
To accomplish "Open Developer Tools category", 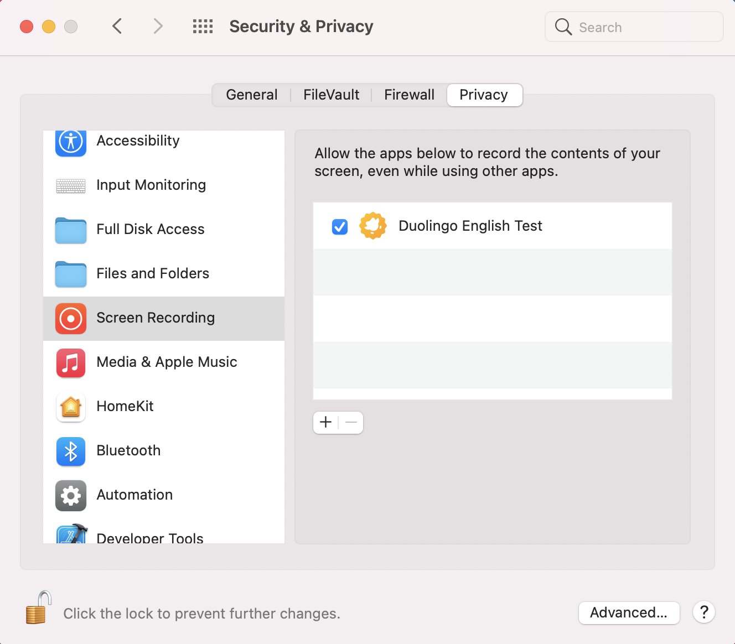I will click(x=164, y=534).
